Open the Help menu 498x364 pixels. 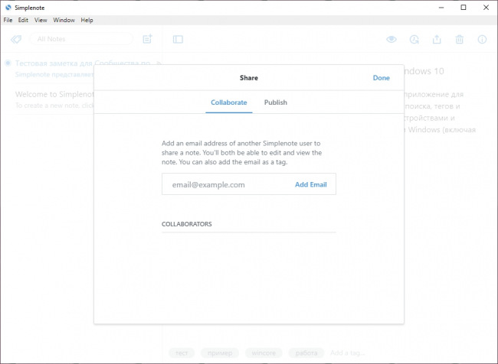click(x=87, y=20)
